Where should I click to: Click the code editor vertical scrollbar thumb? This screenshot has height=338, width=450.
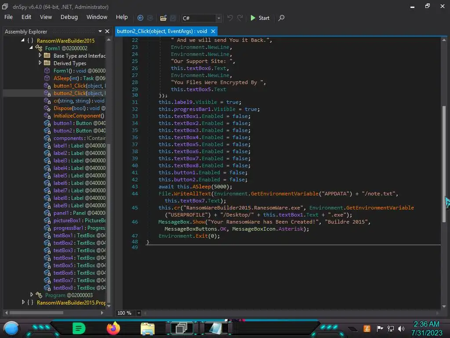[x=444, y=164]
